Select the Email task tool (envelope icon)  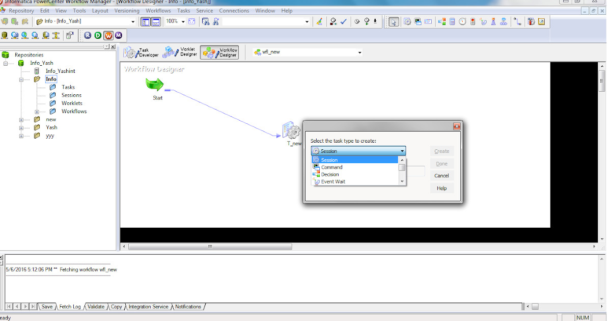coord(428,21)
